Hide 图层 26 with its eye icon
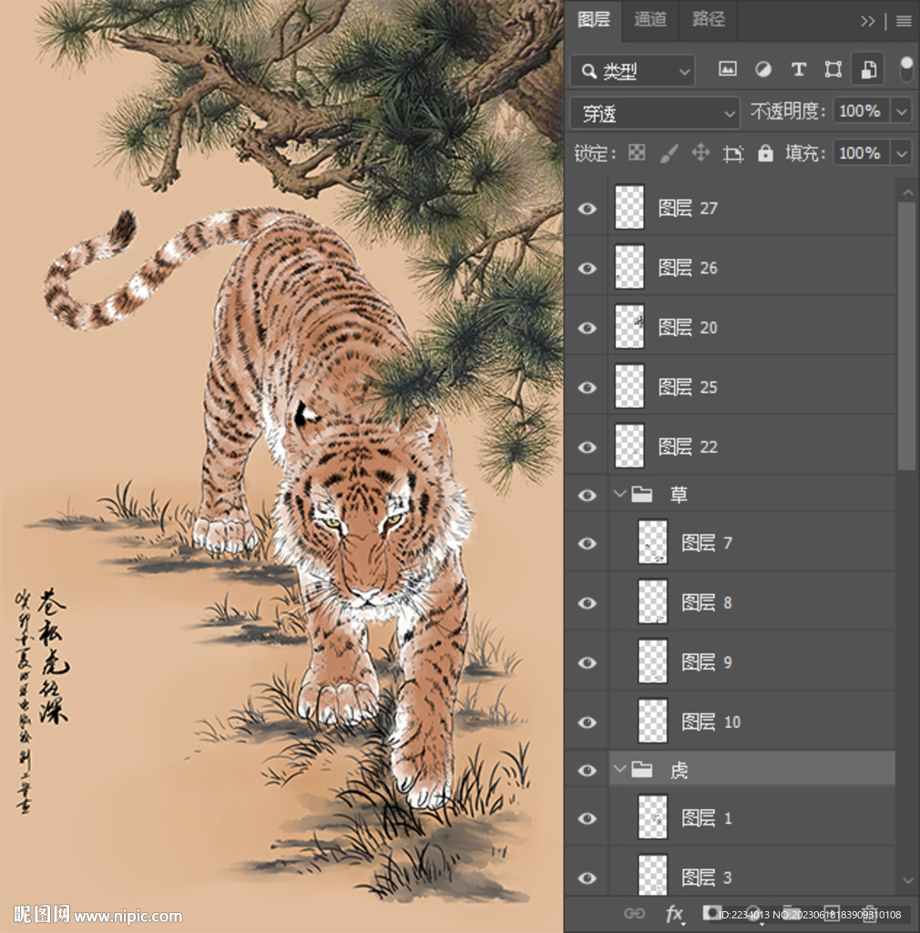Screen dimensions: 920x933 click(x=587, y=269)
